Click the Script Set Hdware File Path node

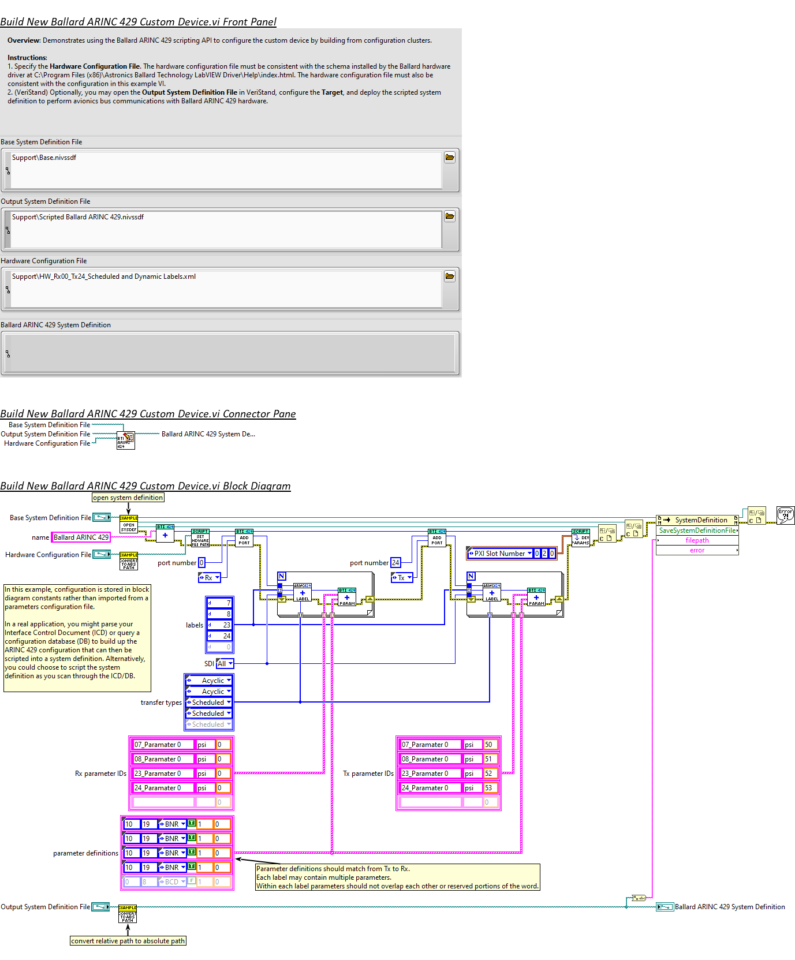[200, 538]
